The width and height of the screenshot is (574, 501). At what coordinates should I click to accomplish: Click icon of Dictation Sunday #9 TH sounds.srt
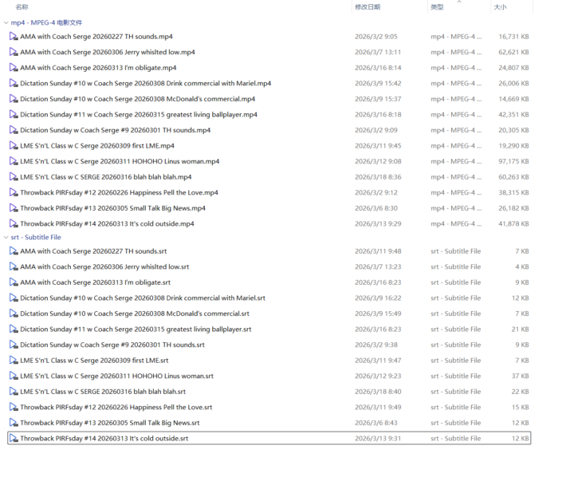pos(14,345)
